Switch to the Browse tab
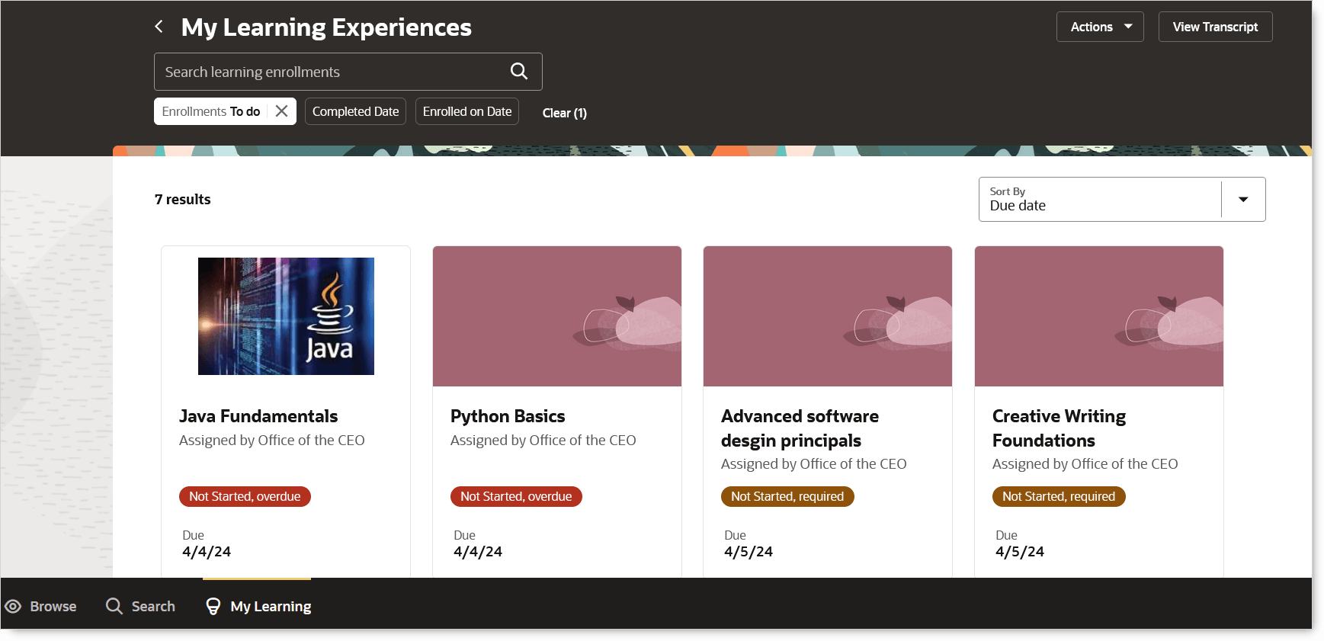Image resolution: width=1324 pixels, height=641 pixels. click(x=41, y=607)
